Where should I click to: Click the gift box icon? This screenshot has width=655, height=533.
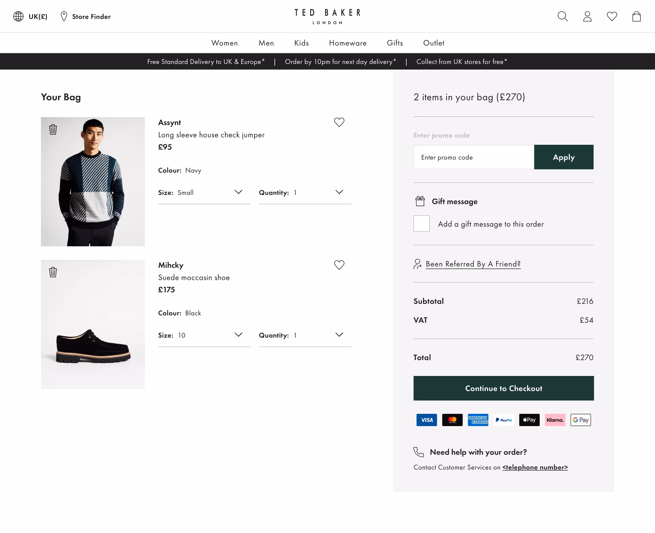coord(420,201)
